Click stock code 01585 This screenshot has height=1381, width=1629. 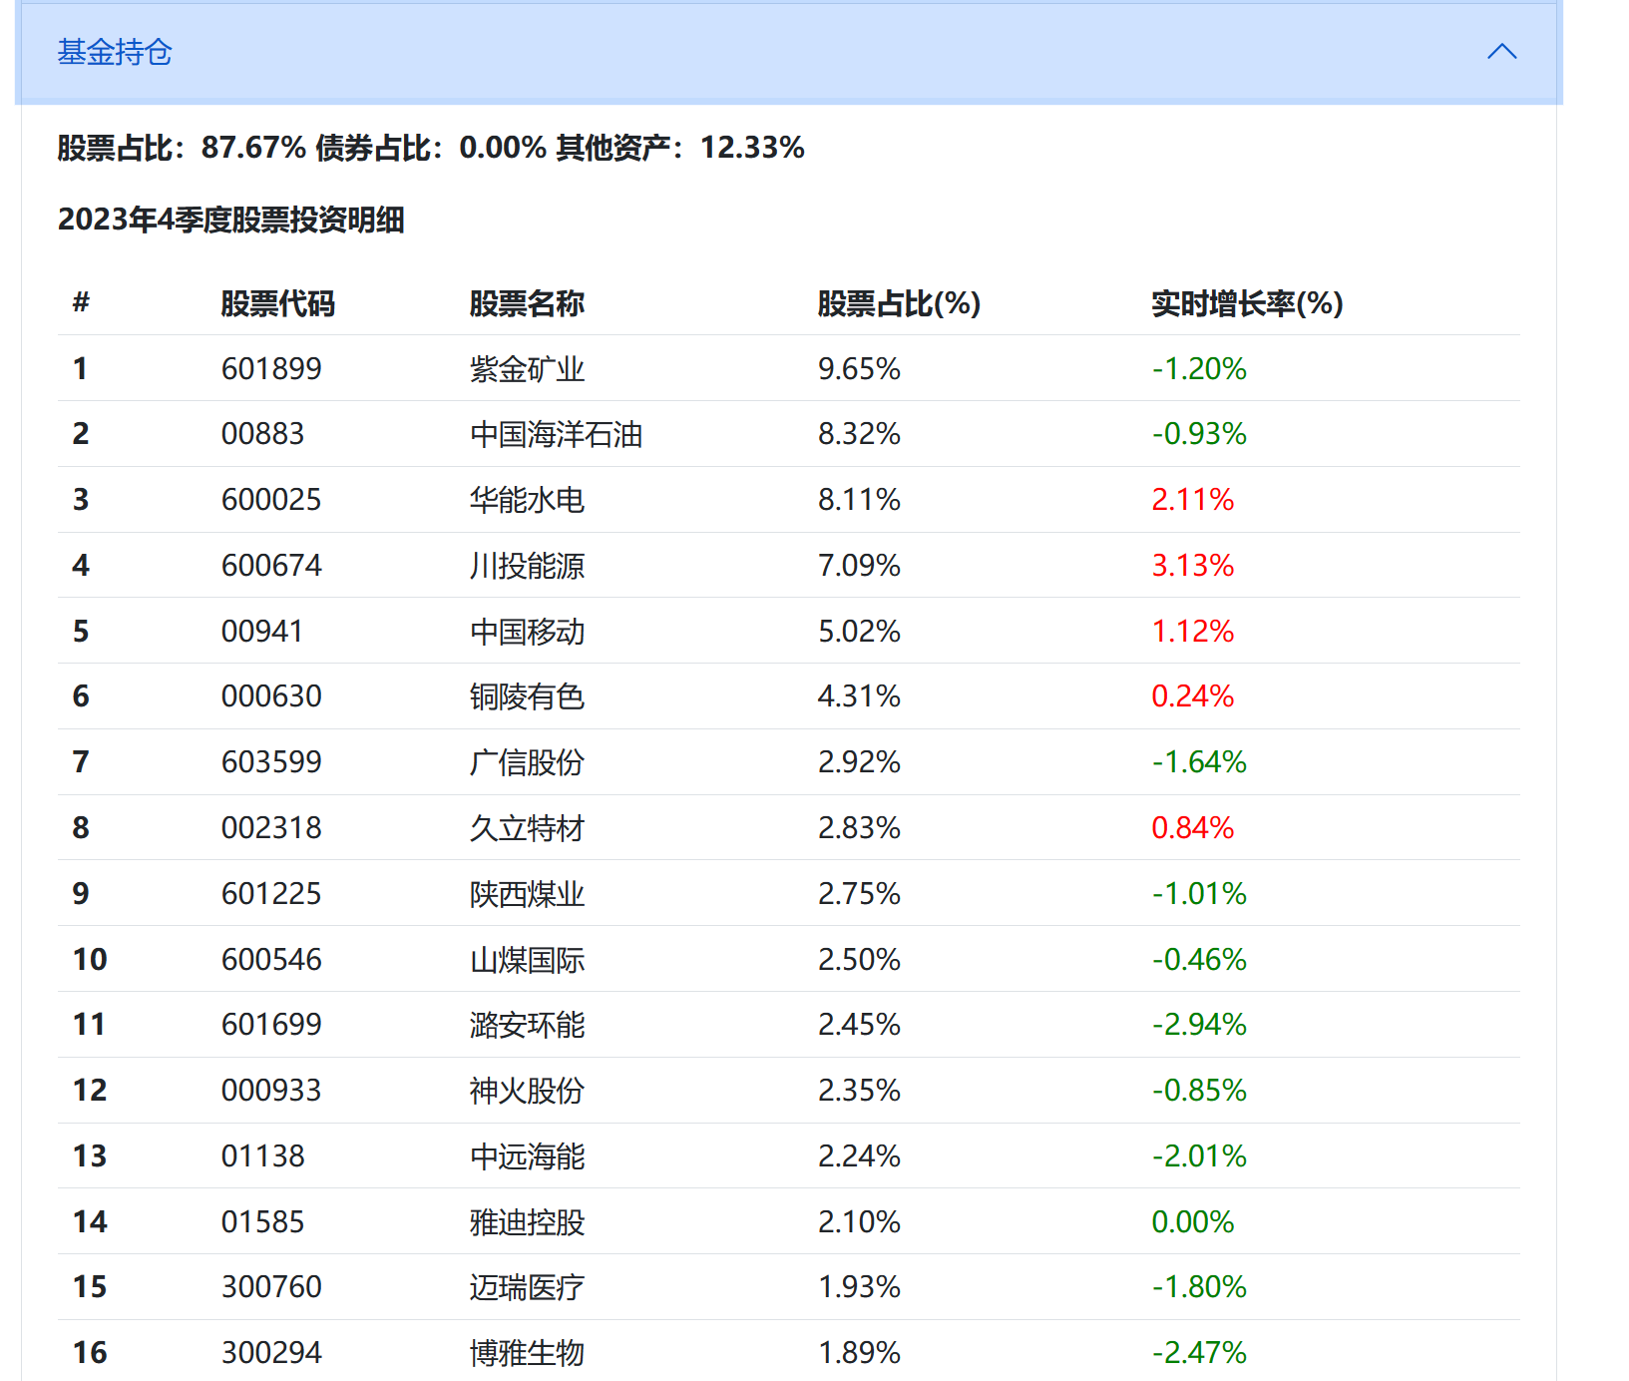(262, 1222)
